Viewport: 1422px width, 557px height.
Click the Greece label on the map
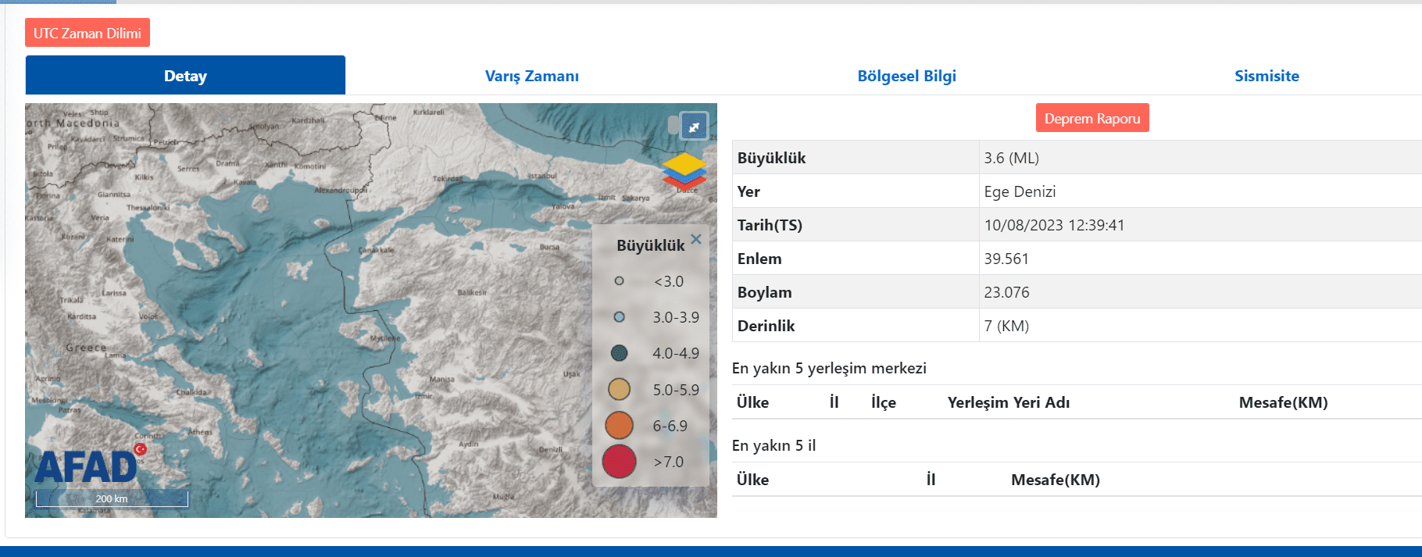(86, 348)
